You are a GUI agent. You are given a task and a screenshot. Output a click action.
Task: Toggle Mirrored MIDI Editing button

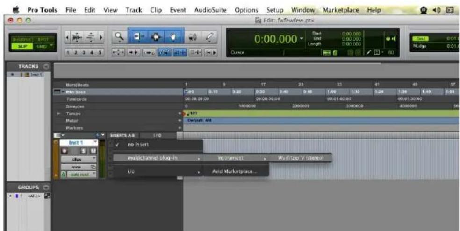(149, 53)
